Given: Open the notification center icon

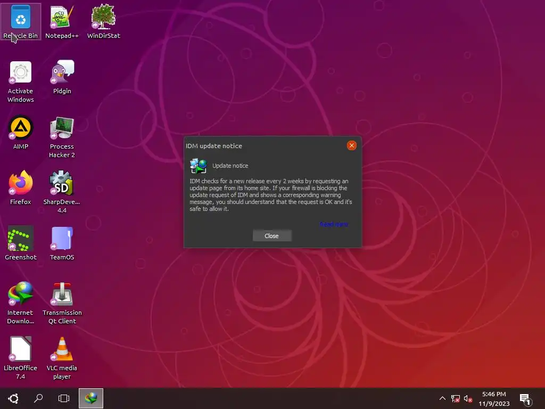Looking at the screenshot, I should 525,399.
